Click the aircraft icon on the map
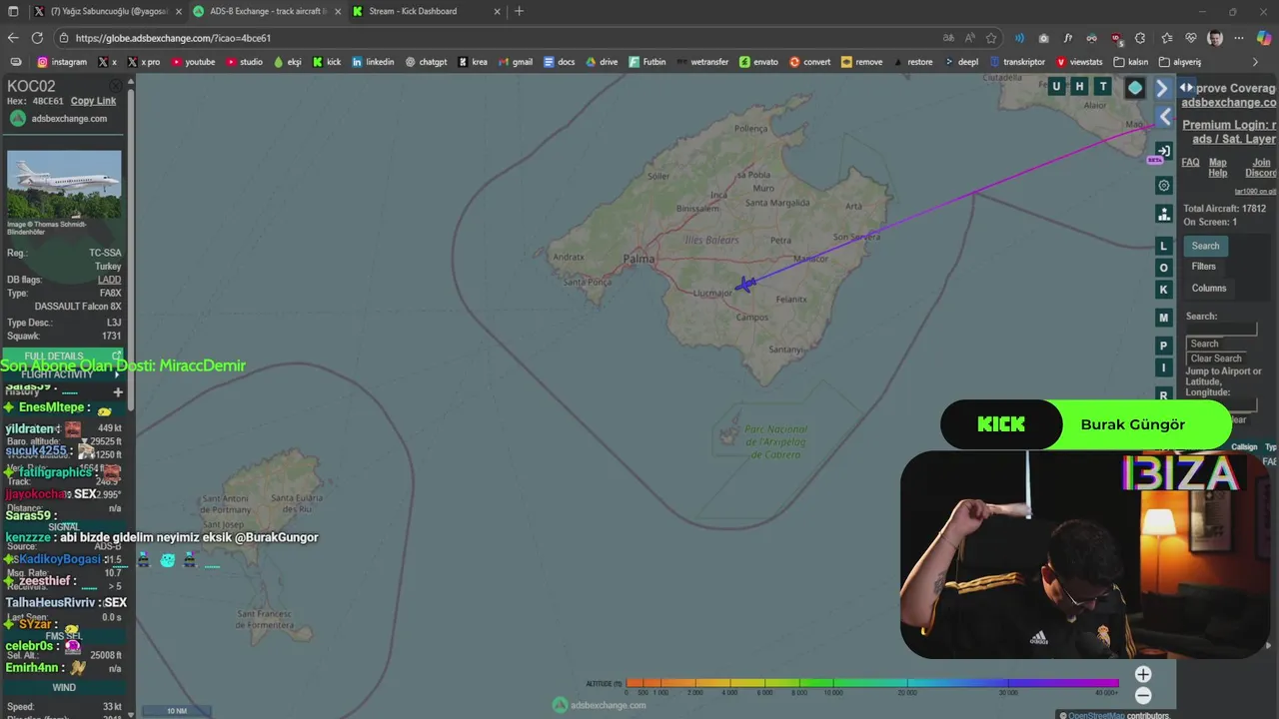Viewport: 1279px width, 719px height. click(x=745, y=285)
